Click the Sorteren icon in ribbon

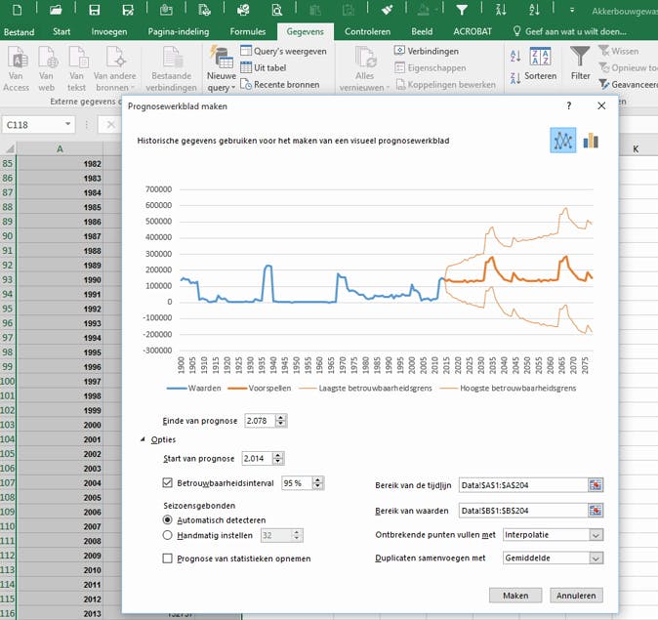540,57
